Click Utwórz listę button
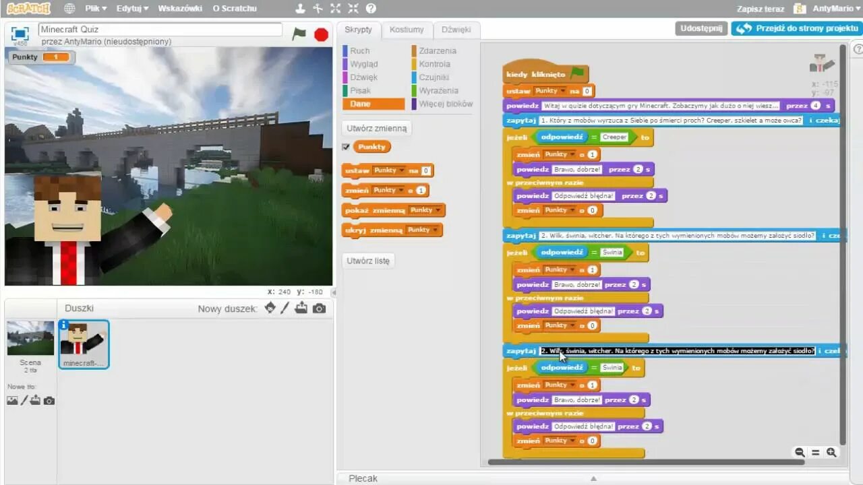863x485 pixels. pos(368,261)
